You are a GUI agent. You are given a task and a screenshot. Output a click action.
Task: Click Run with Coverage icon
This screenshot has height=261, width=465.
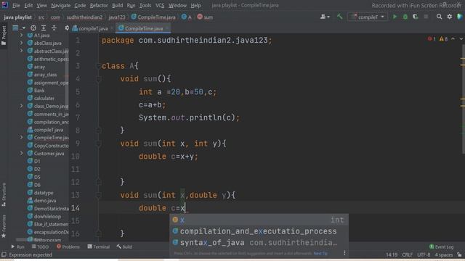415,17
